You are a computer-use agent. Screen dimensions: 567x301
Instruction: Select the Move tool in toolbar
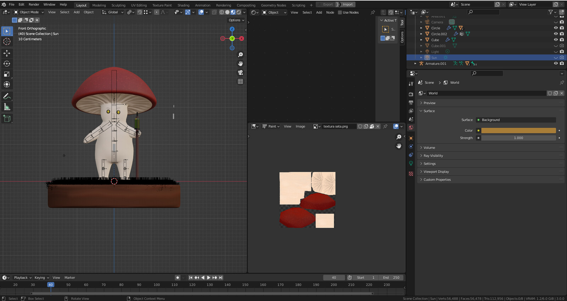7,53
